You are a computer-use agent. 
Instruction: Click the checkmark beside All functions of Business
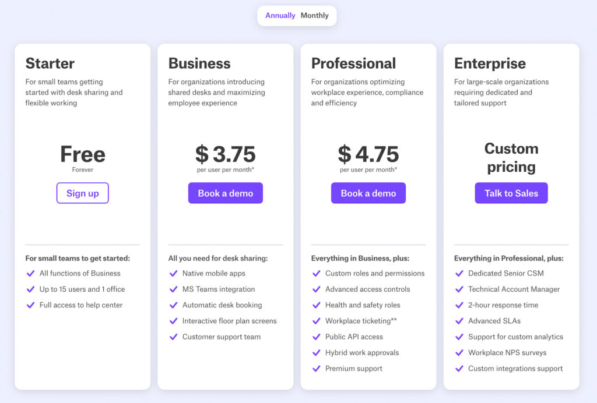point(30,273)
